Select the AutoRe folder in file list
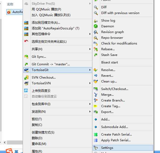The height and width of the screenshot is (153, 160). [x=15, y=12]
